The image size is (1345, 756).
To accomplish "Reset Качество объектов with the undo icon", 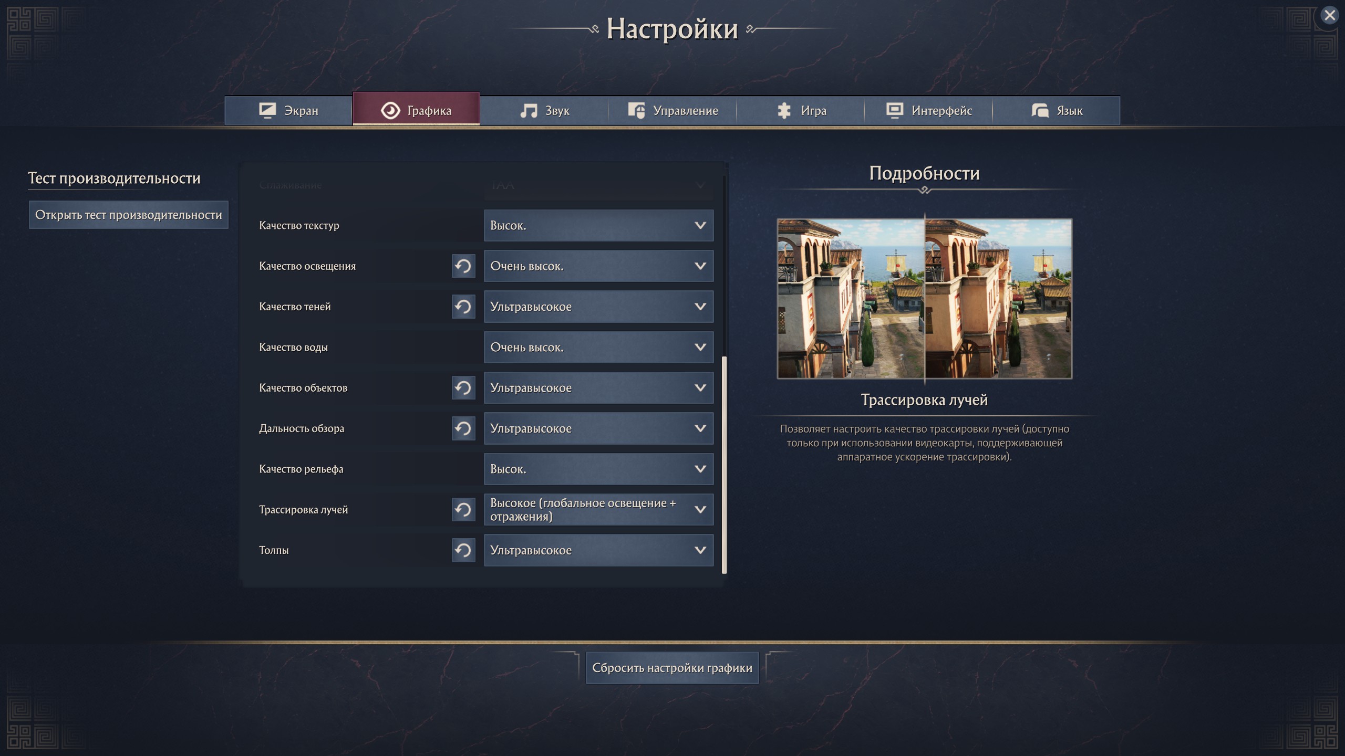I will [x=463, y=388].
